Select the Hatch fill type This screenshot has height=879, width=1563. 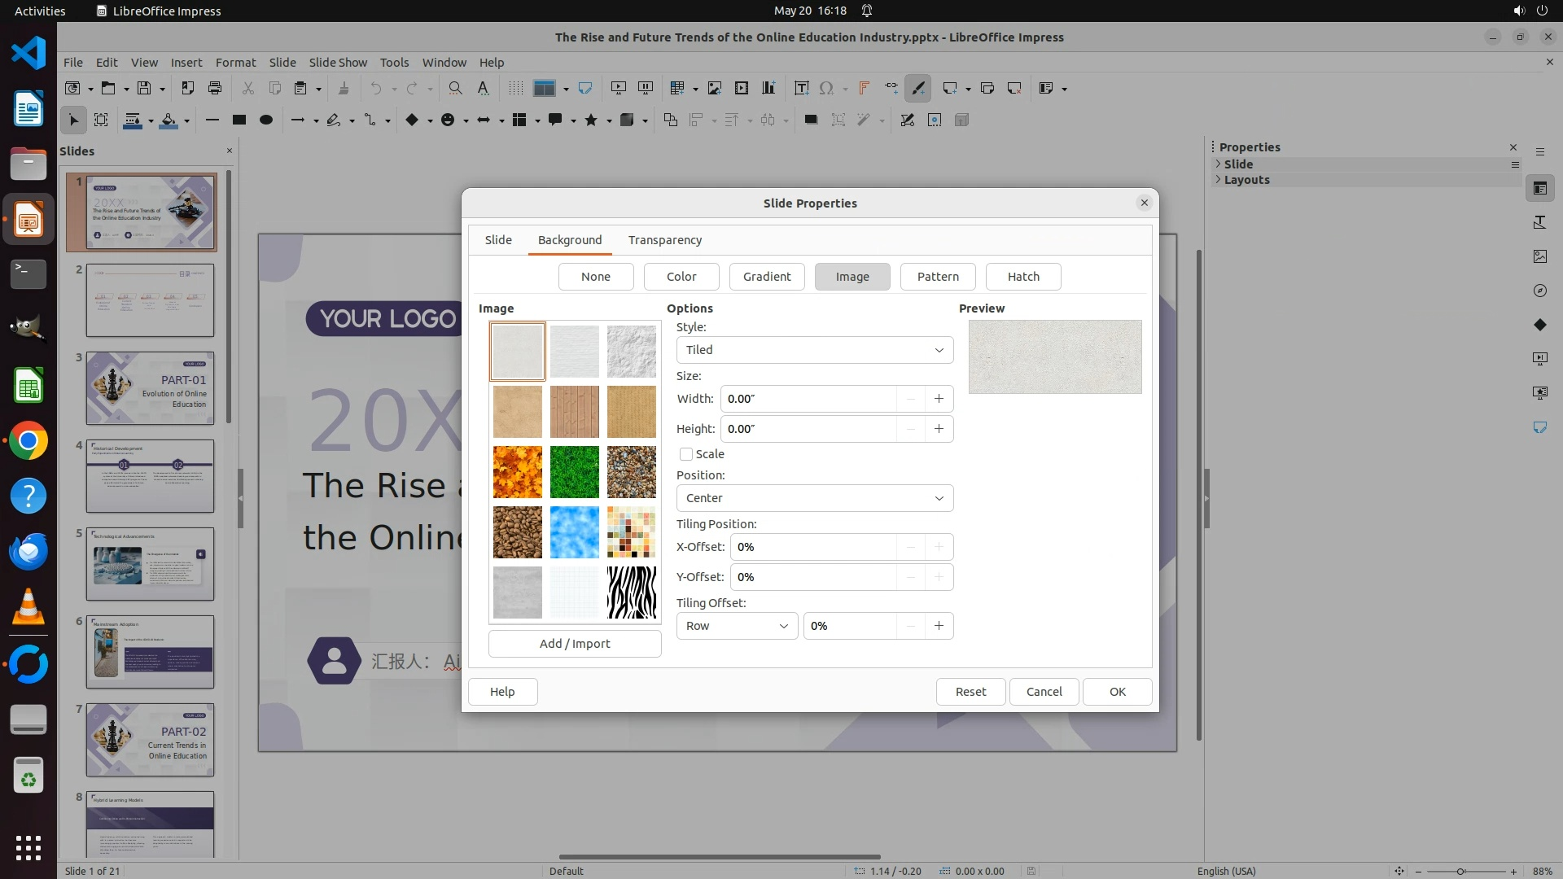click(1022, 277)
